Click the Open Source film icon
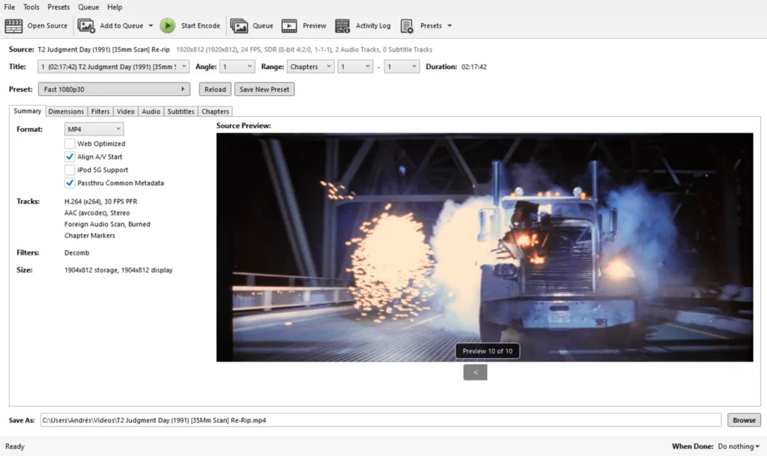The image size is (767, 456). [x=13, y=26]
